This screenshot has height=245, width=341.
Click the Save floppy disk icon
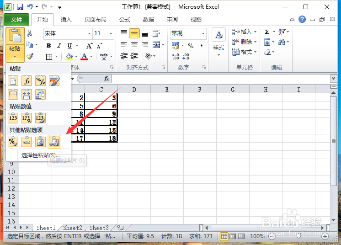tap(20, 7)
